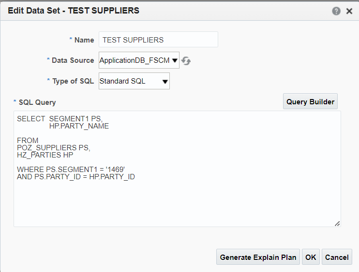Image resolution: width=359 pixels, height=272 pixels.
Task: Expand the Standard SQL type dropdown
Action: coord(134,81)
